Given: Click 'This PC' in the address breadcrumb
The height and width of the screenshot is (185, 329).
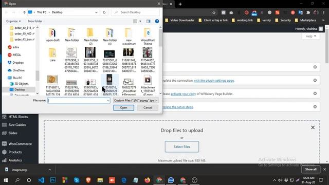Looking at the screenshot, I should [x=42, y=12].
